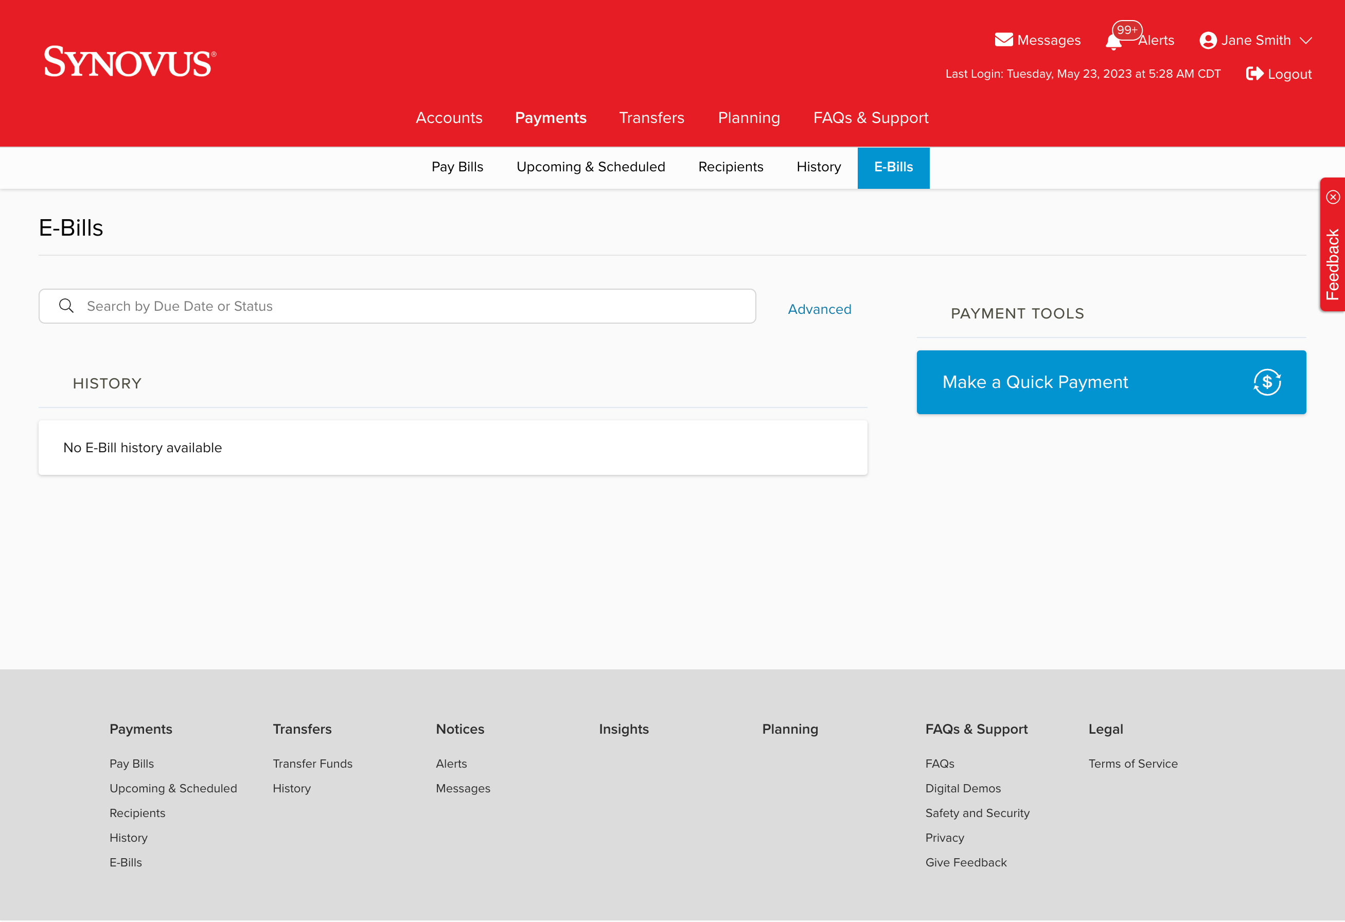Open the Accounts menu

tap(449, 117)
